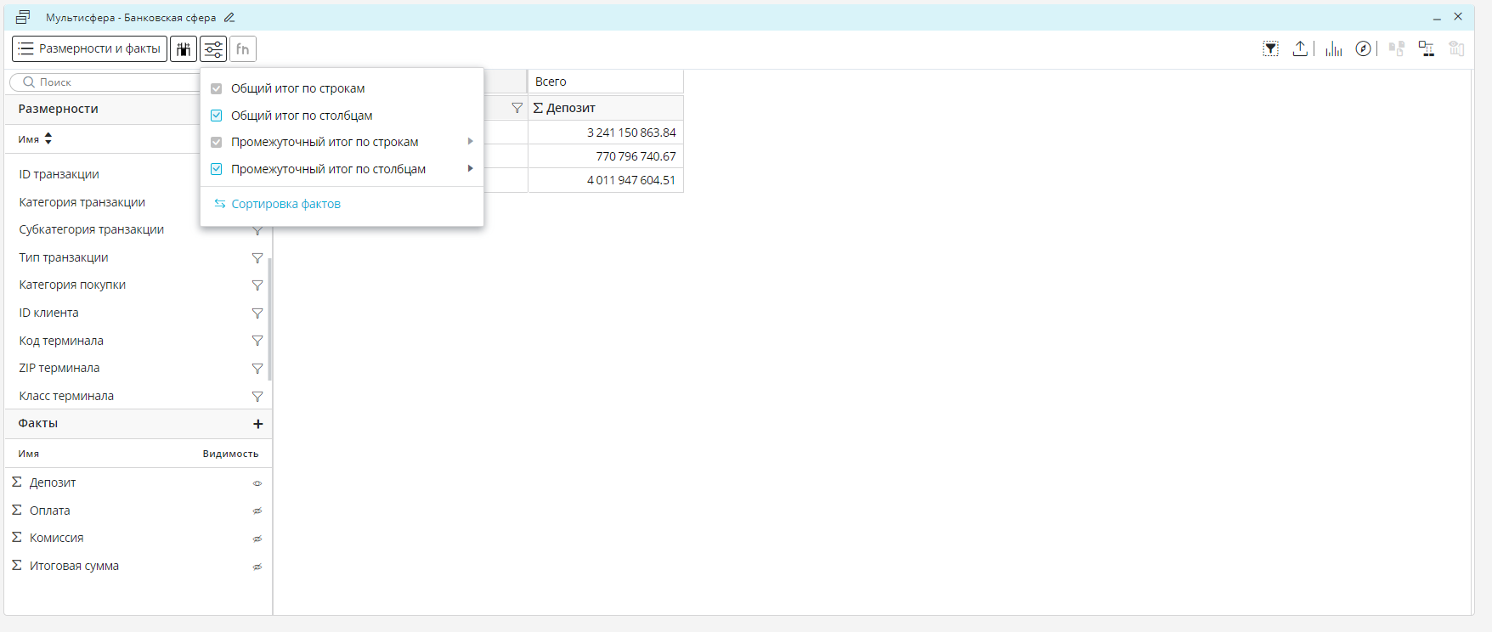
Task: Toggle Промежуточный итог по столбцам checkbox
Action: click(217, 169)
